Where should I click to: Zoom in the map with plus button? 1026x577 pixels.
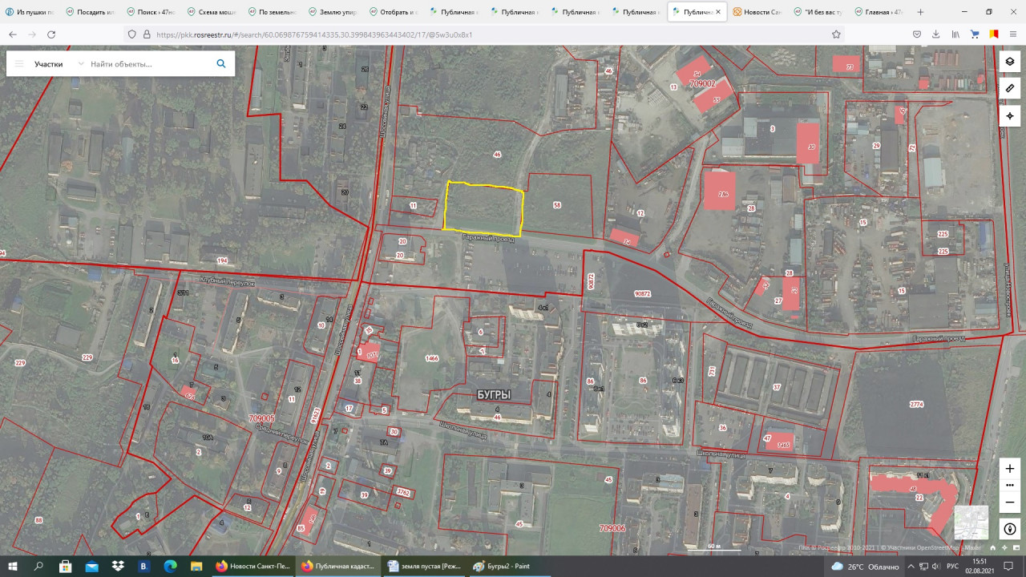(x=1009, y=468)
